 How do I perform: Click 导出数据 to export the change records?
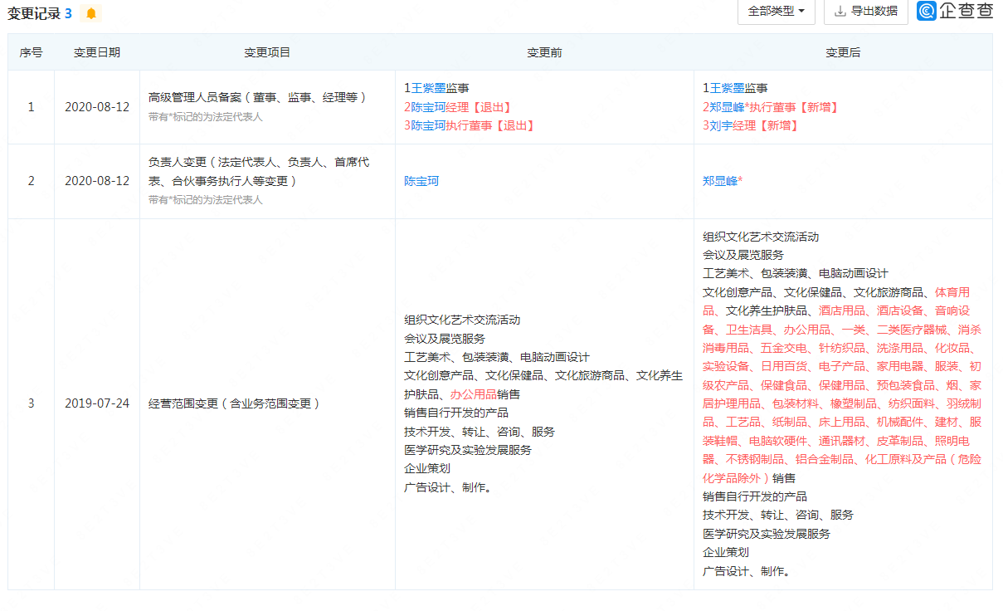click(x=869, y=12)
